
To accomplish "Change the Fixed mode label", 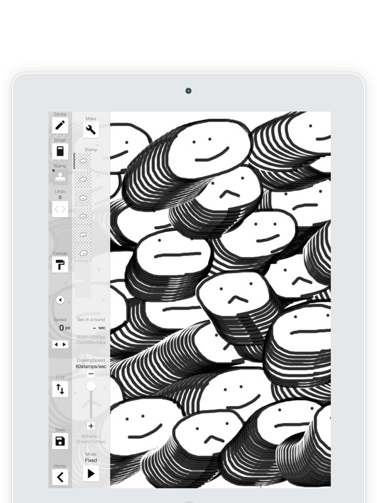I will pyautogui.click(x=91, y=460).
